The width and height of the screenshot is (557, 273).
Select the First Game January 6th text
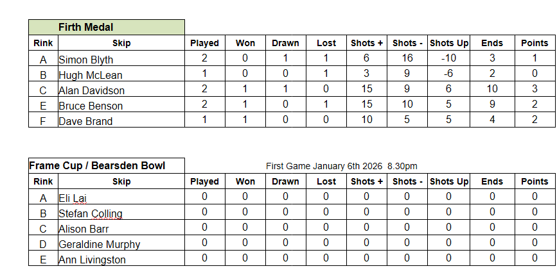(x=341, y=166)
